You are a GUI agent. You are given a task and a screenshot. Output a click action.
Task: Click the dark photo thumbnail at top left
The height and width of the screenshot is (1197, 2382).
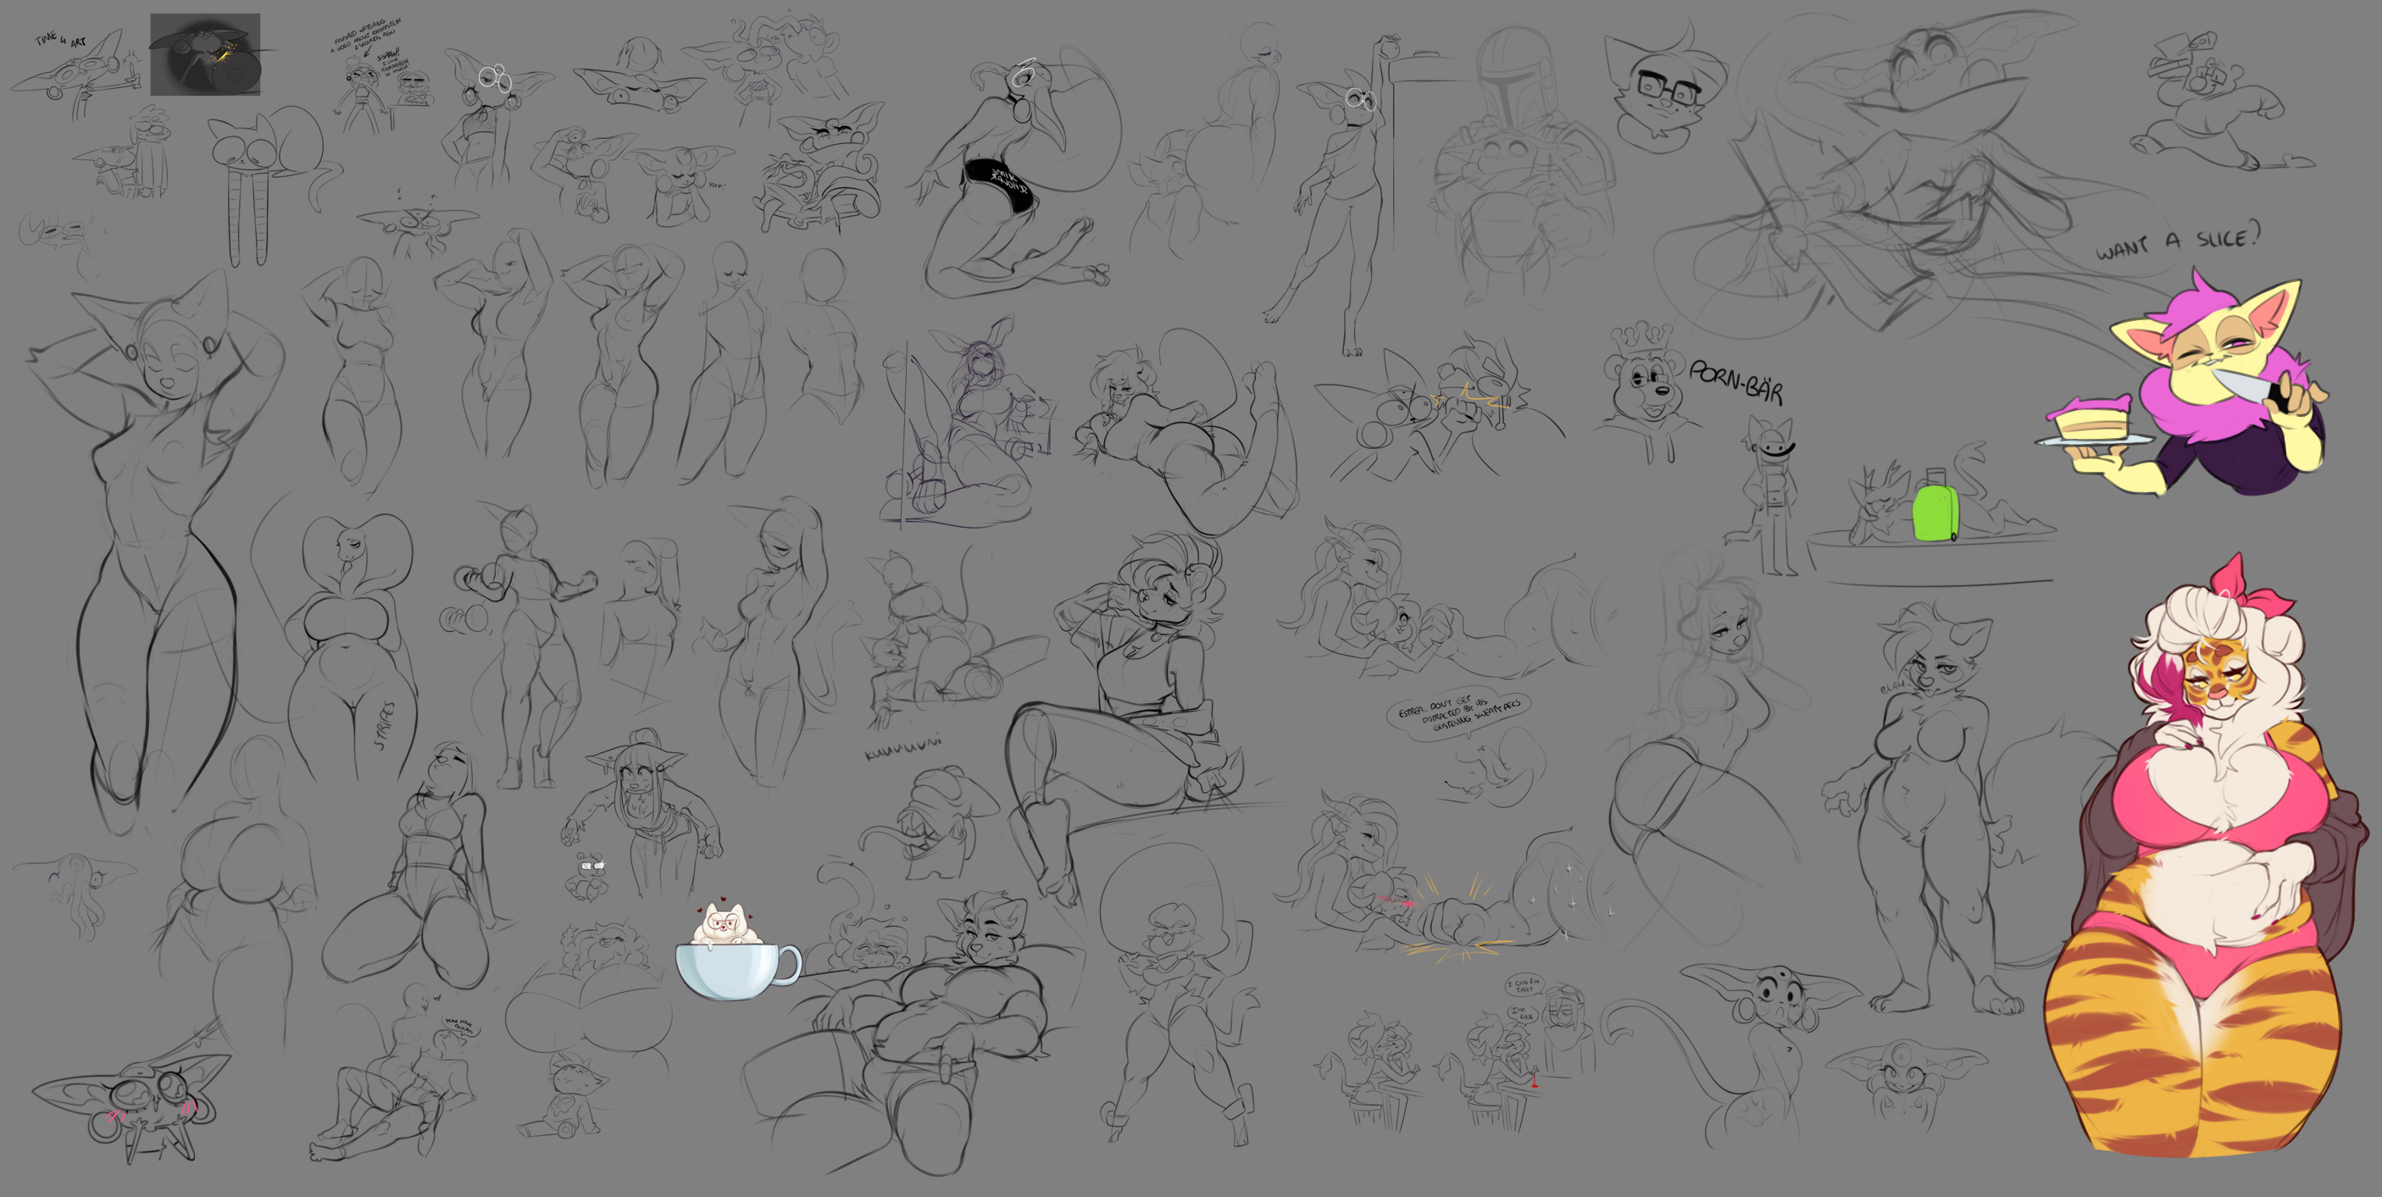tap(204, 54)
